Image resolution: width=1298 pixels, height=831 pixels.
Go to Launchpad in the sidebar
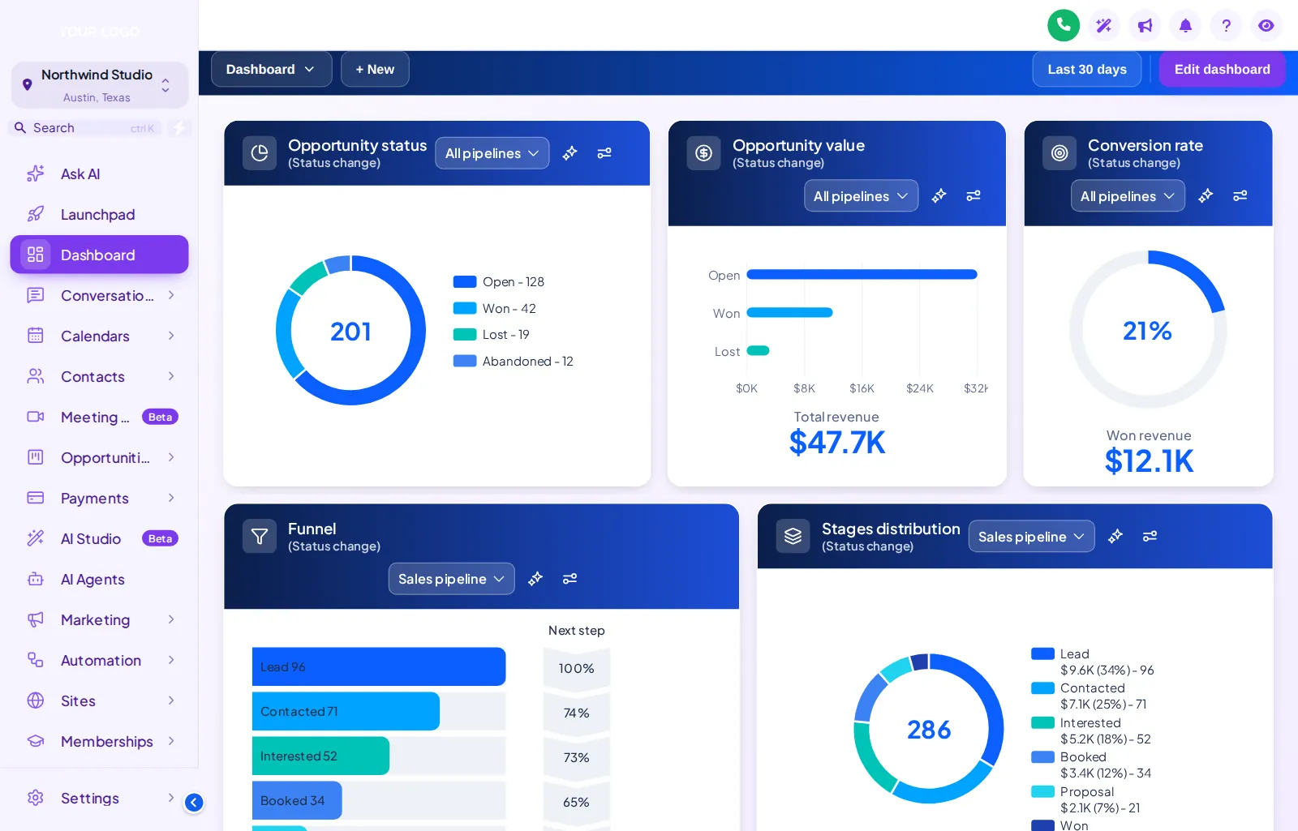click(100, 214)
